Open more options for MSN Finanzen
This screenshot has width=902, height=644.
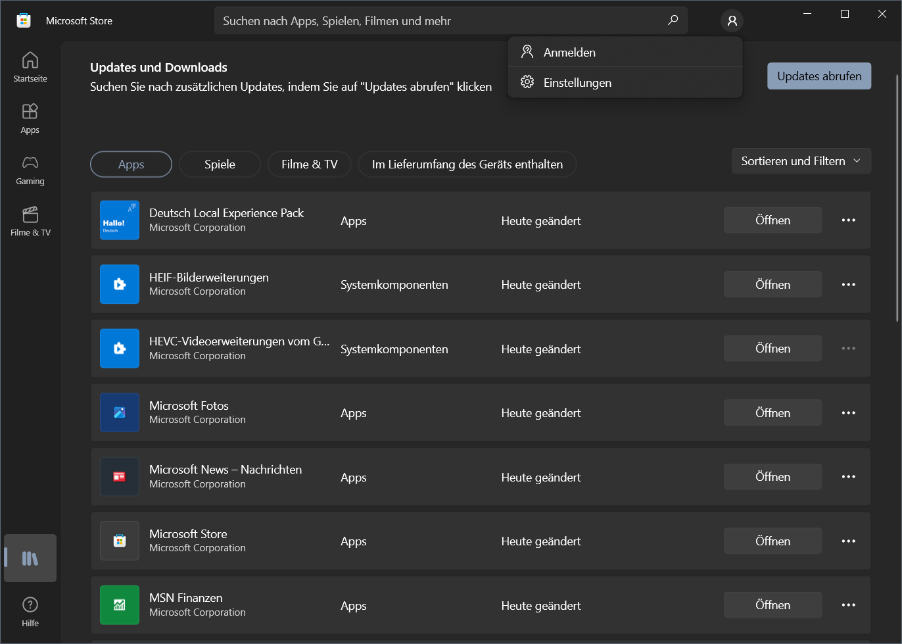tap(848, 605)
